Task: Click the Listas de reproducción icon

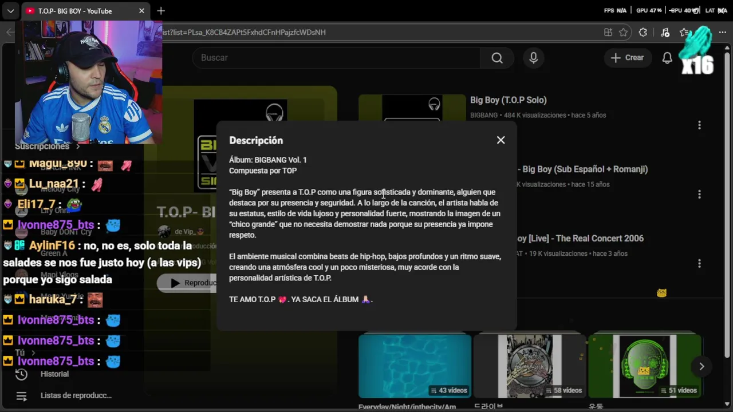Action: pyautogui.click(x=21, y=396)
